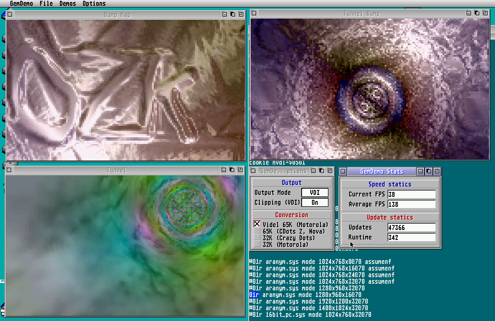This screenshot has width=495, height=321.
Task: Close the Tunnel Bump window
Action: 254,14
